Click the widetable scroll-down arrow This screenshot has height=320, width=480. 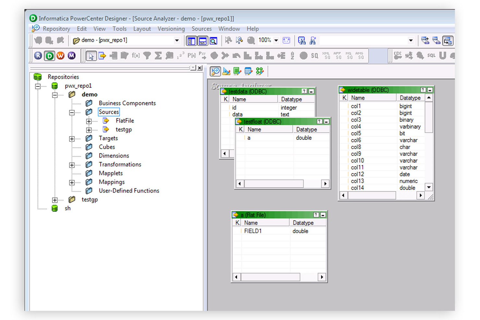429,187
